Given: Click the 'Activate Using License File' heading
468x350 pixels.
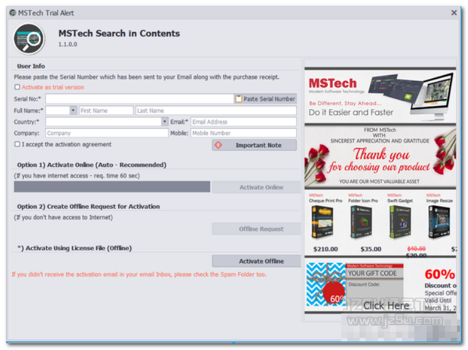Looking at the screenshot, I should (74, 248).
